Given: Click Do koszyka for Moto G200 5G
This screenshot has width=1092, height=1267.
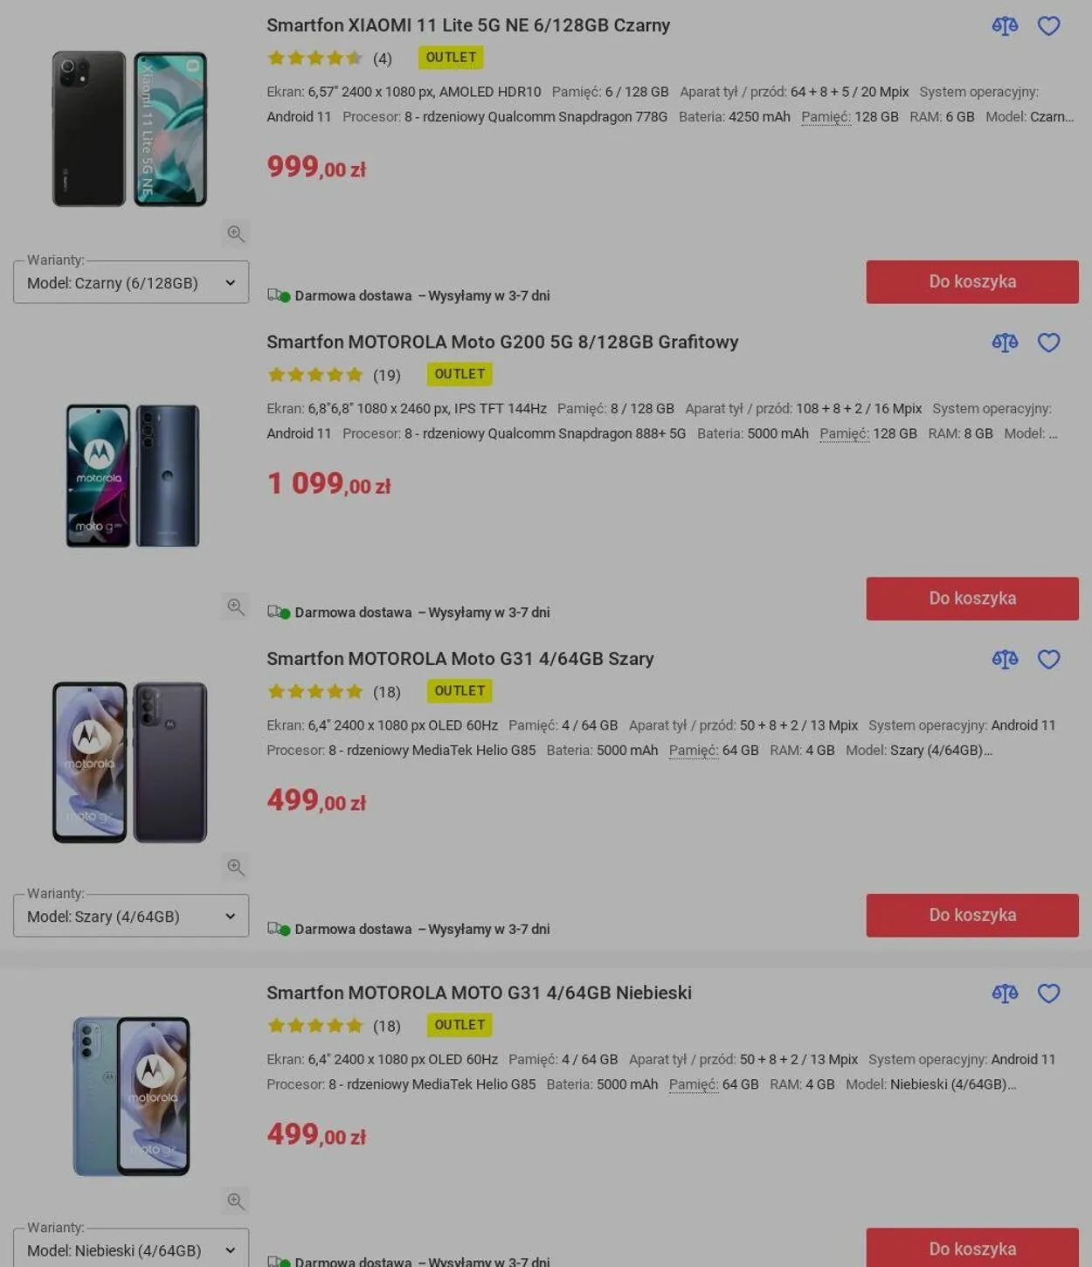Looking at the screenshot, I should (x=972, y=599).
